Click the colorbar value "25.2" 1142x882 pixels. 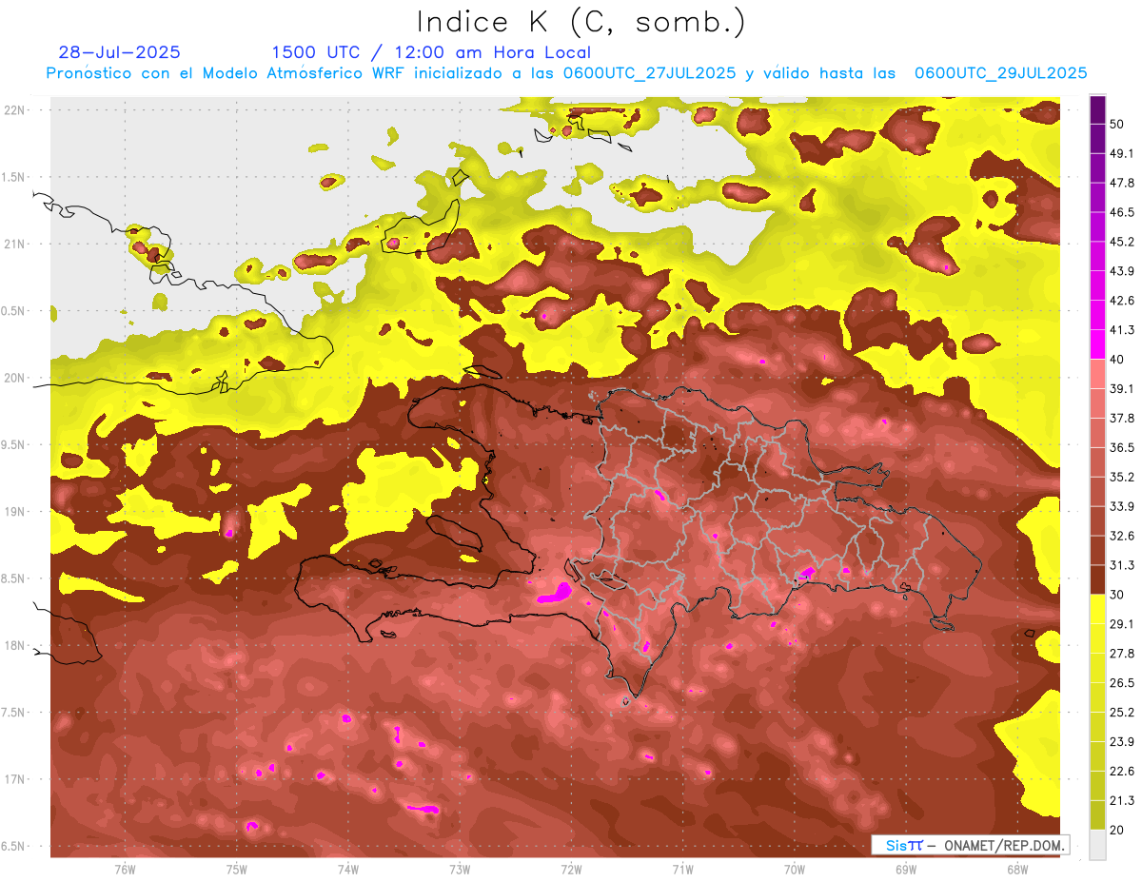point(1122,712)
